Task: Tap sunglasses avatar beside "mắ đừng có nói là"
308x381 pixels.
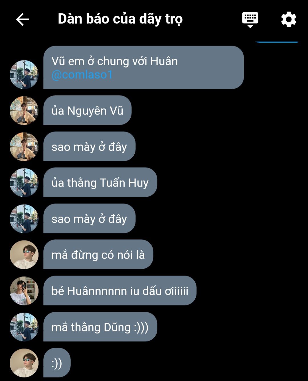Action: [x=24, y=255]
